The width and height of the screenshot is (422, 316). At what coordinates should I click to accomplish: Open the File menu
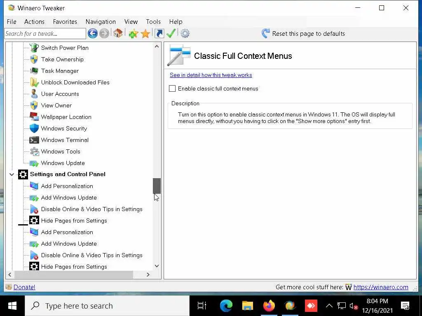[x=12, y=22]
